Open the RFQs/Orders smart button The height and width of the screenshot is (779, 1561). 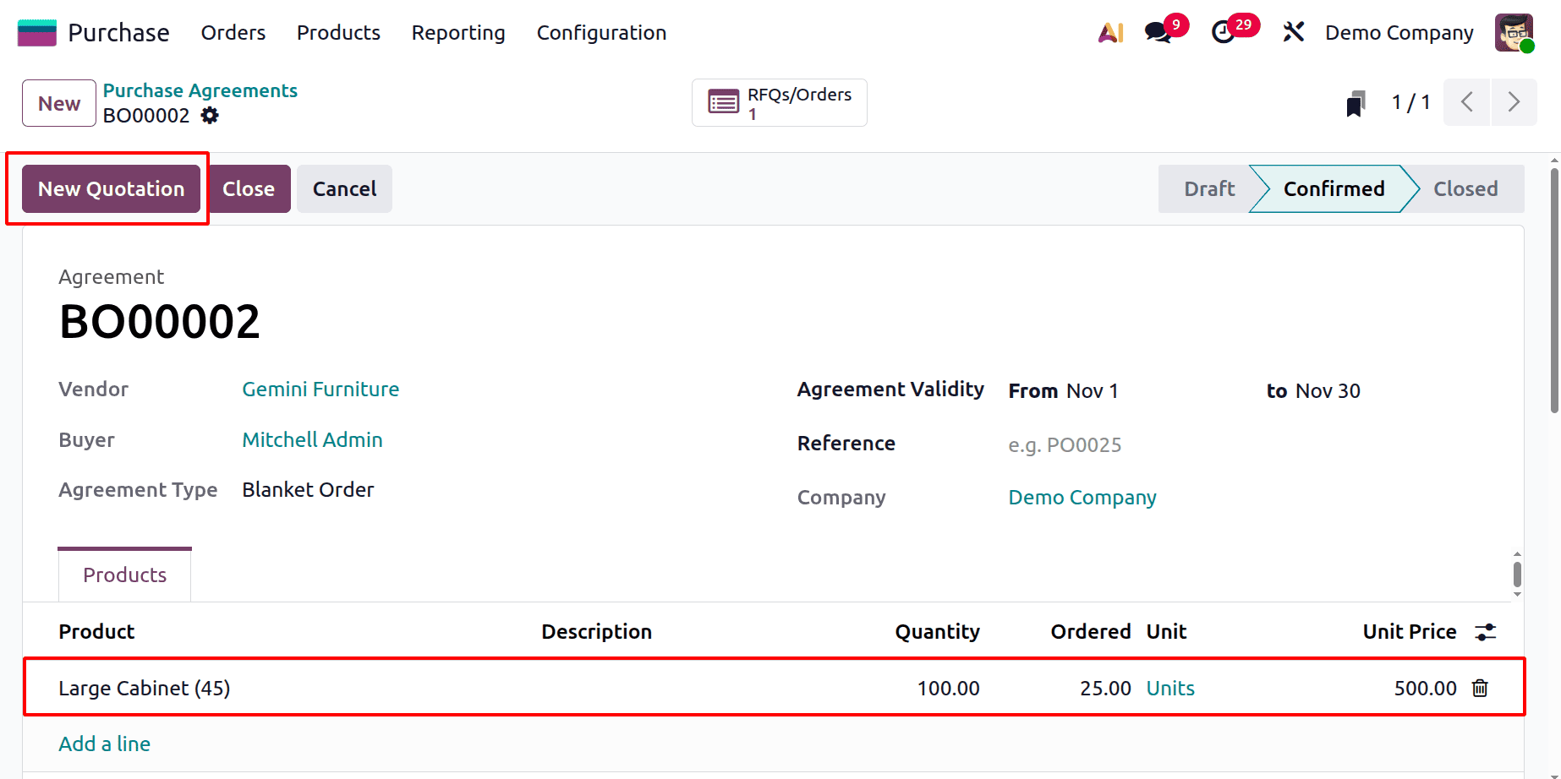(778, 102)
